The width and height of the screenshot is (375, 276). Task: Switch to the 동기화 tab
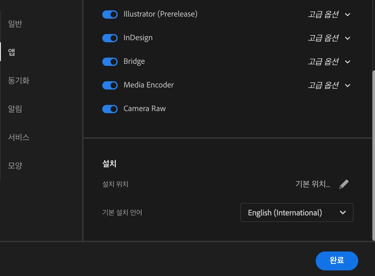(x=19, y=81)
